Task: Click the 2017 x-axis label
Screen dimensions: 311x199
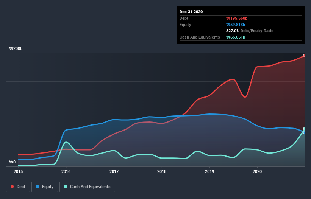Action: click(114, 171)
